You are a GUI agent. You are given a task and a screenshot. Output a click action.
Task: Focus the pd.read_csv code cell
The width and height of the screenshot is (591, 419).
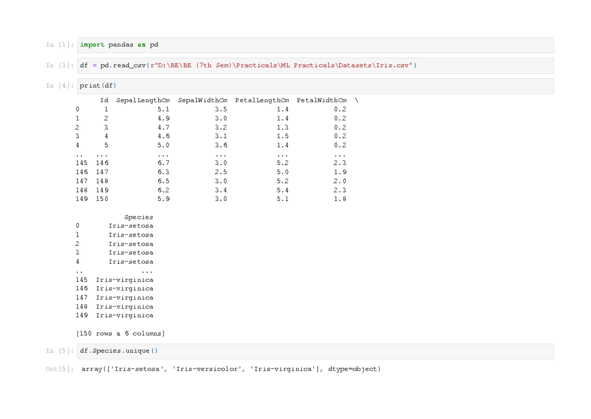[x=316, y=66]
